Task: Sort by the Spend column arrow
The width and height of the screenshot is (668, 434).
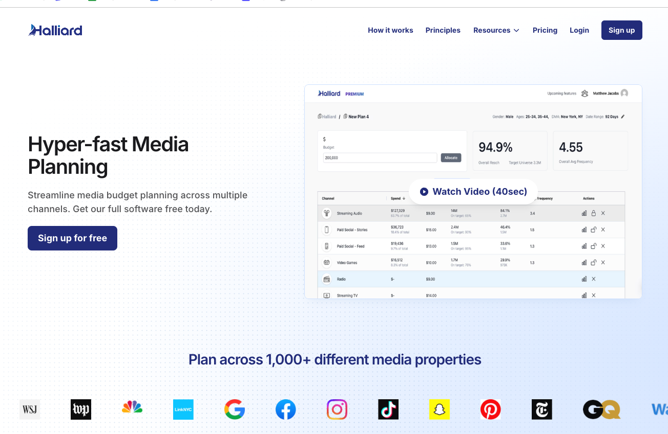Action: click(x=404, y=198)
